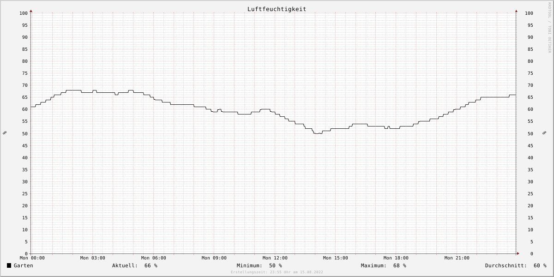Select the Durchschnitt value 60 %
Image resolution: width=554 pixels, height=277 pixels.
coord(540,265)
